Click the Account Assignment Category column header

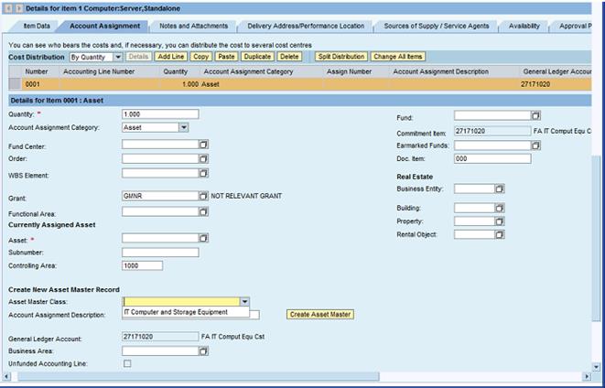point(262,71)
